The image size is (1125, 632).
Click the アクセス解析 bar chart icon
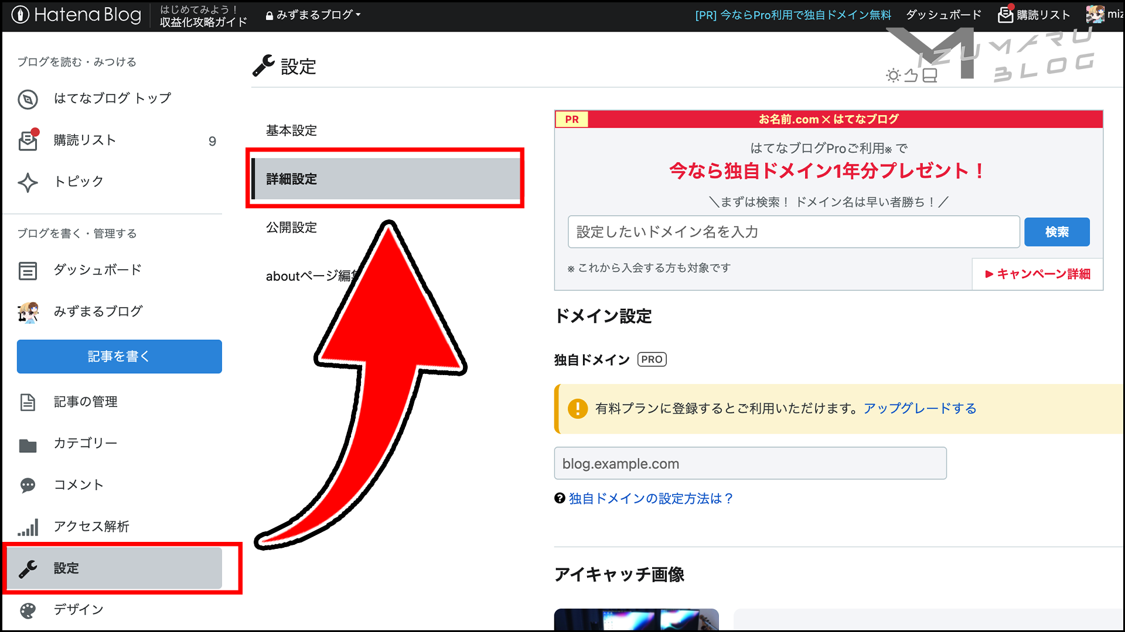[28, 527]
